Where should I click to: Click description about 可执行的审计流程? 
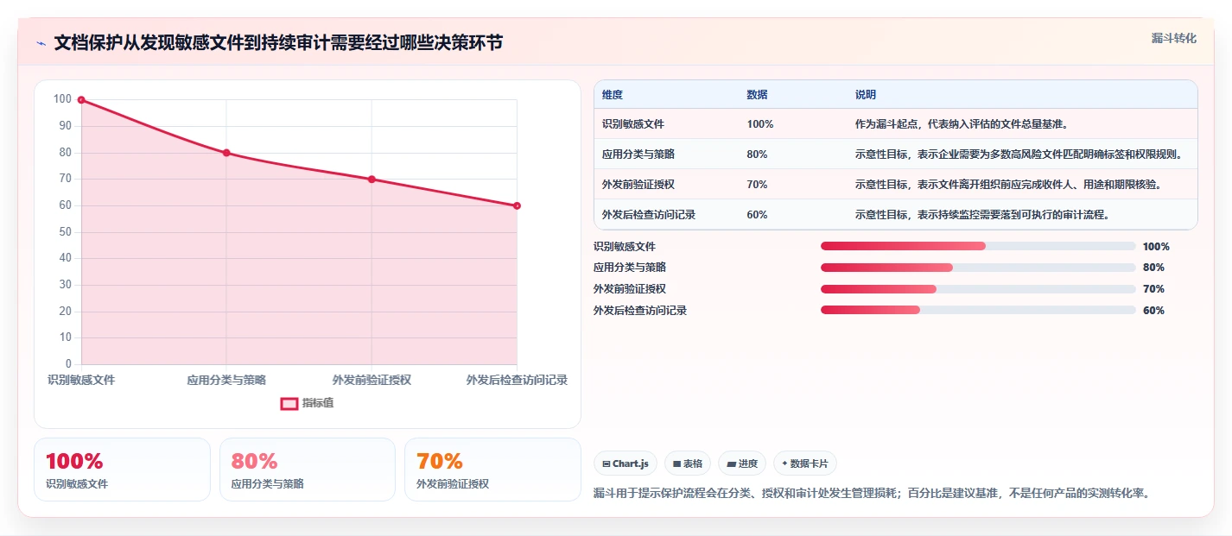tap(982, 215)
